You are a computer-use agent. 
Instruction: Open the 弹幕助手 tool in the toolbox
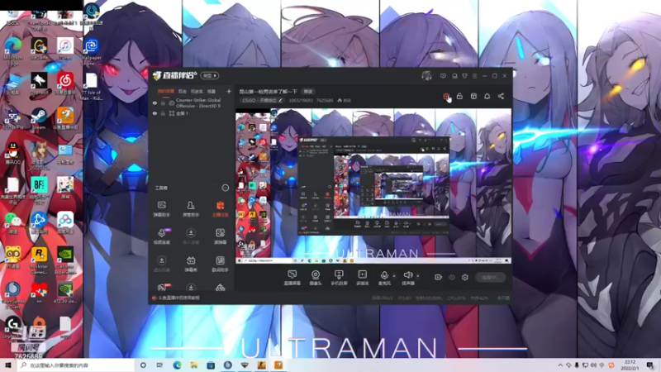[161, 209]
